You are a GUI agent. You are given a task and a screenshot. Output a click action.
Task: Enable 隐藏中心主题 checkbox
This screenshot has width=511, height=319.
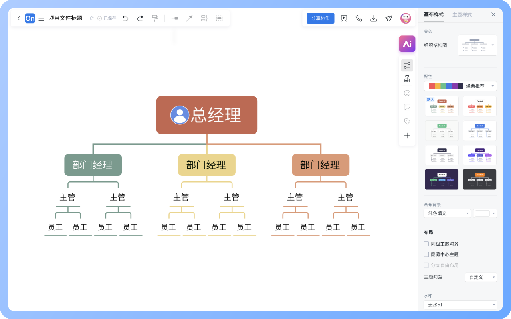pos(426,254)
